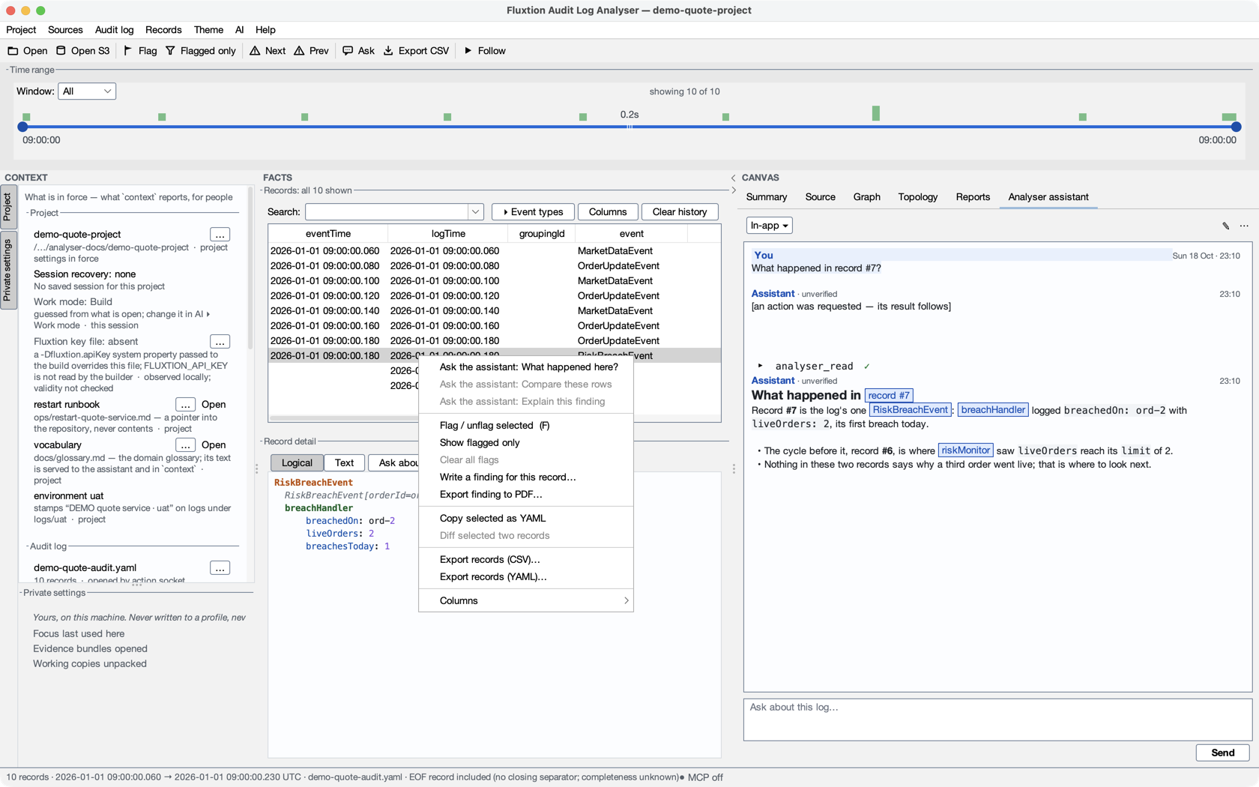Toggle Flagged only filter in toolbar
This screenshot has width=1259, height=787.
coord(201,51)
